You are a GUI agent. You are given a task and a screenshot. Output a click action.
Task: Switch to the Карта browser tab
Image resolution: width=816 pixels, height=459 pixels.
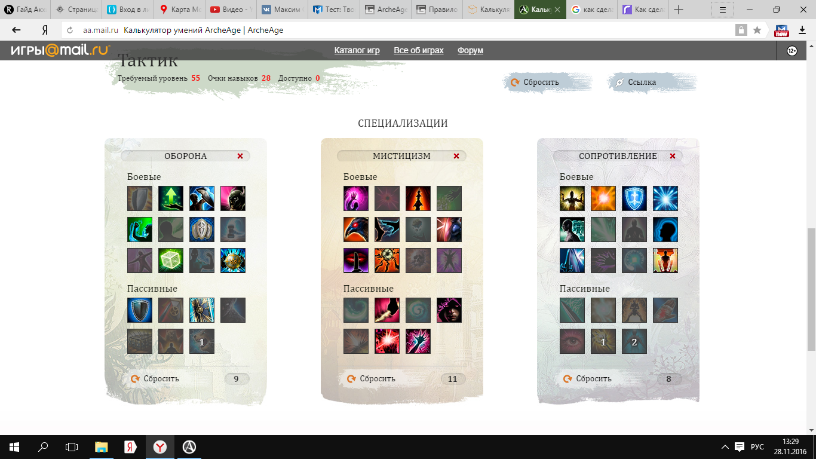180,10
